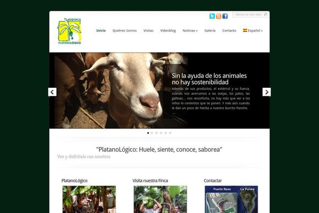Open the Galería page link

tap(210, 30)
